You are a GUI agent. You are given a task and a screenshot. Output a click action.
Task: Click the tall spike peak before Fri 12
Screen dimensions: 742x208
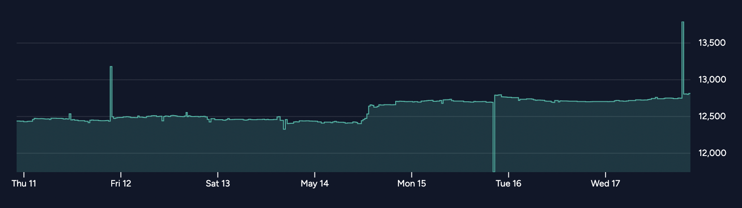click(111, 67)
